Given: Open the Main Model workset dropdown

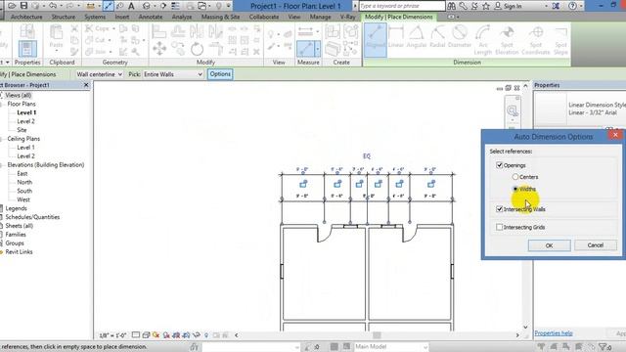Looking at the screenshot, I should [x=391, y=346].
